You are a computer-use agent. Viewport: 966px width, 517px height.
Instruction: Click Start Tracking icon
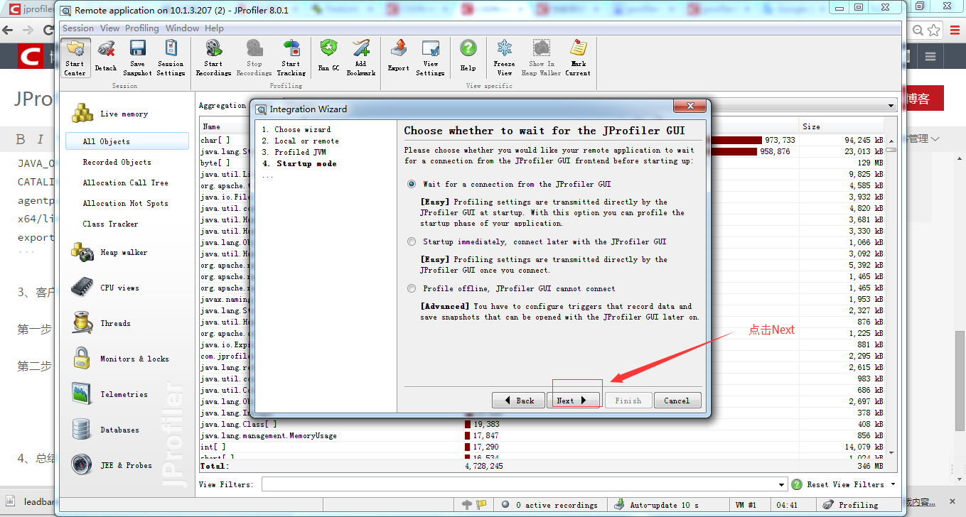point(291,58)
